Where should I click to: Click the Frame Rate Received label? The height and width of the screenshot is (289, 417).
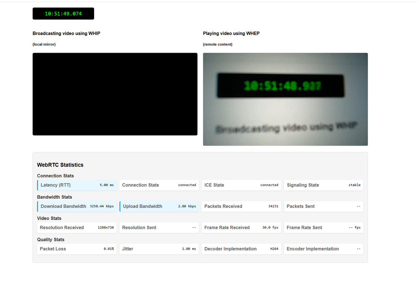tap(227, 228)
